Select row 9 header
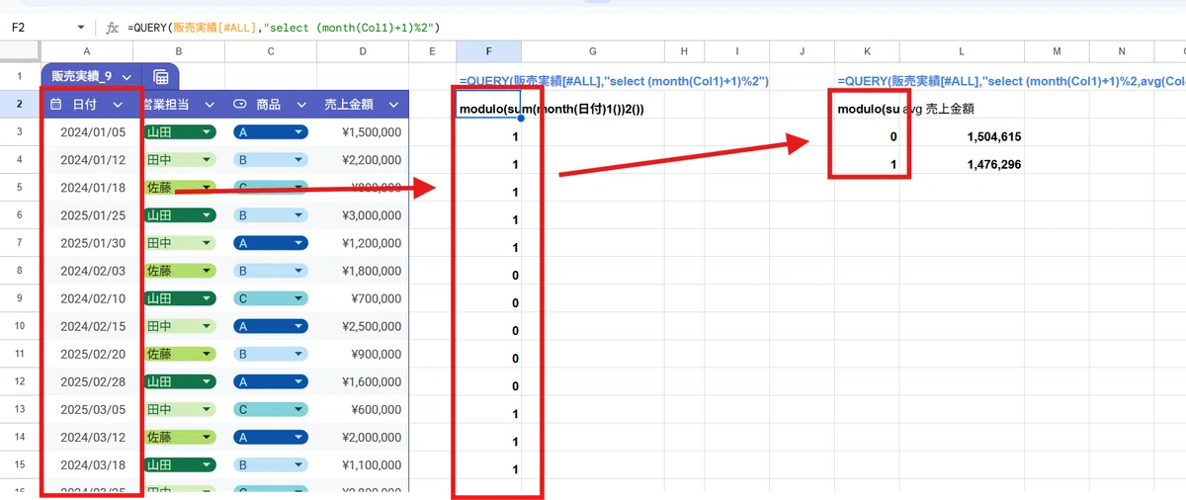The height and width of the screenshot is (500, 1186). tap(20, 297)
